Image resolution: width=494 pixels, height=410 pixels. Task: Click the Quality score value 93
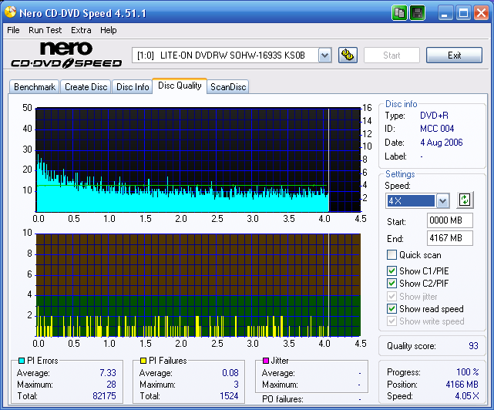pos(473,346)
